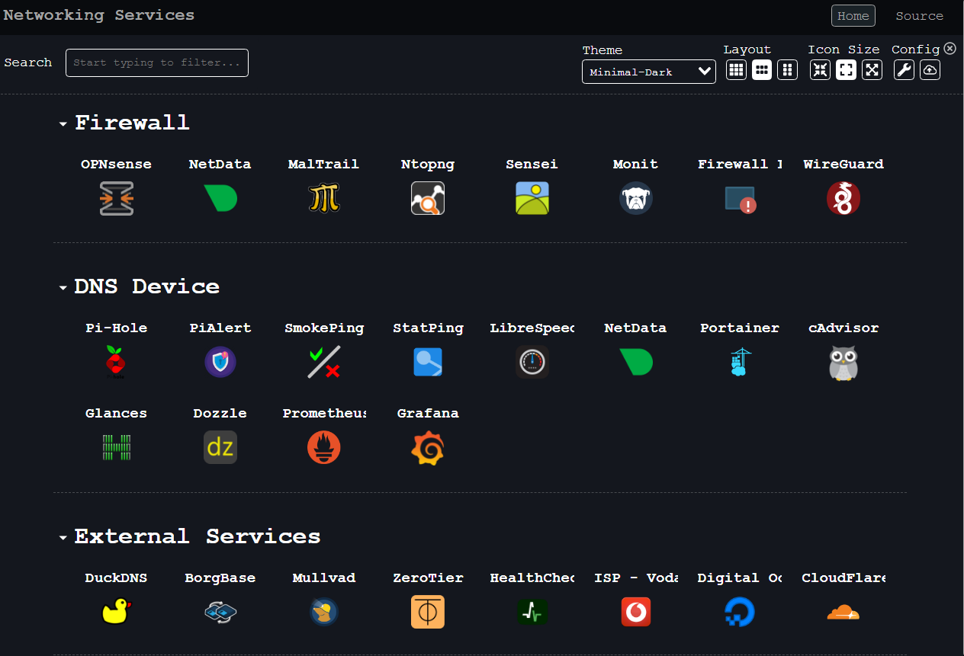Focus the Search filter input field
The width and height of the screenshot is (964, 656).
point(157,62)
